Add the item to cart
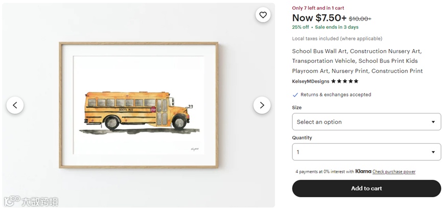The image size is (444, 210). click(x=366, y=189)
